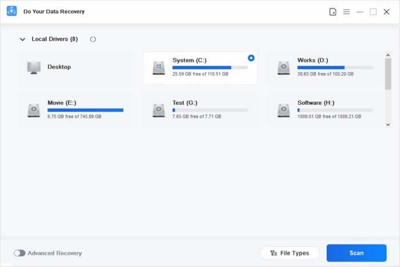Open the hamburger menu
The height and width of the screenshot is (267, 400).
tap(346, 12)
